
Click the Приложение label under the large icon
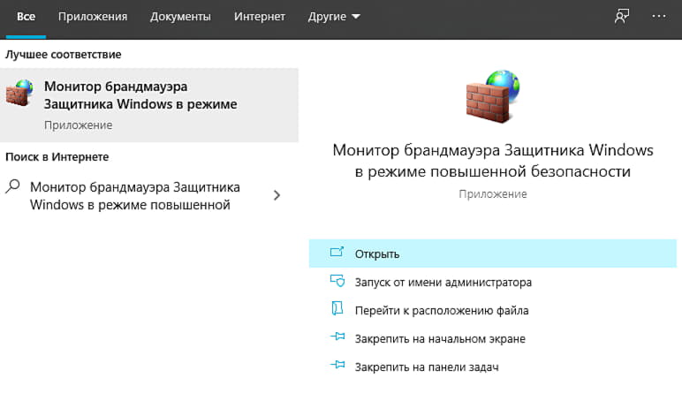pos(492,194)
